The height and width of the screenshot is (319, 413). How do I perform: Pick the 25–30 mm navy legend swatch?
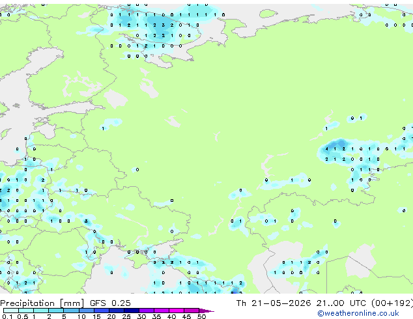(132, 311)
